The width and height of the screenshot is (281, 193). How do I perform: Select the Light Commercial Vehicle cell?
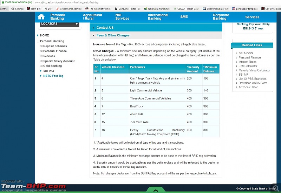click(x=157, y=90)
